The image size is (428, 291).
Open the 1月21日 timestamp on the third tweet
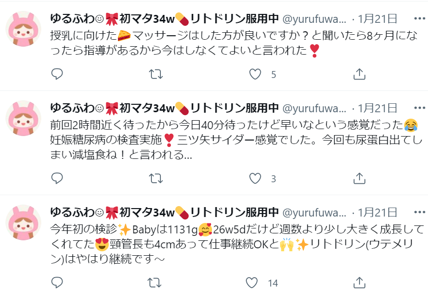[377, 213]
